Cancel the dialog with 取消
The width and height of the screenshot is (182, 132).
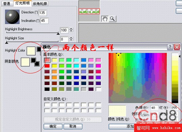(x=73, y=126)
